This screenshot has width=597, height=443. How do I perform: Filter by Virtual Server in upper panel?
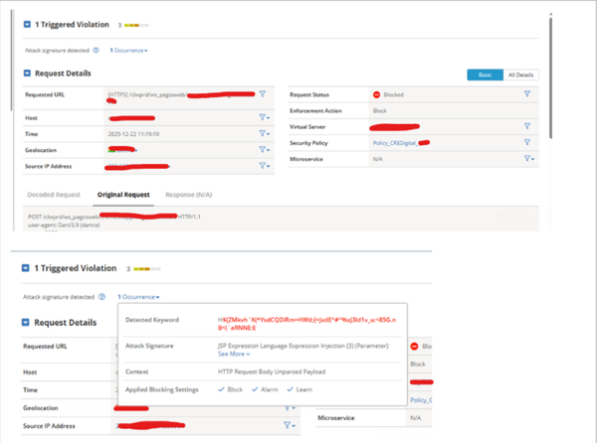pyautogui.click(x=527, y=126)
